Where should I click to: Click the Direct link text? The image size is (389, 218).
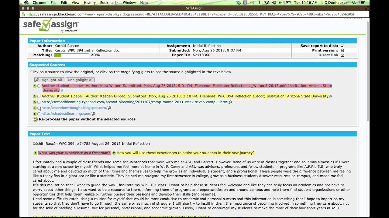tap(328, 55)
